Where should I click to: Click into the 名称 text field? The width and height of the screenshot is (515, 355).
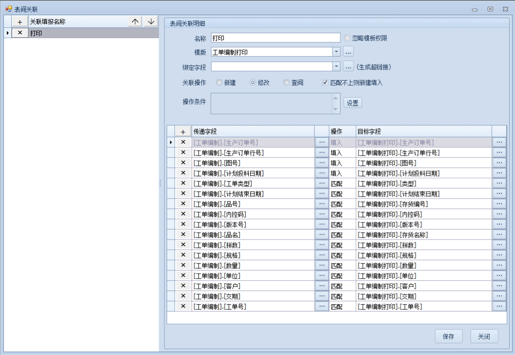[x=275, y=38]
